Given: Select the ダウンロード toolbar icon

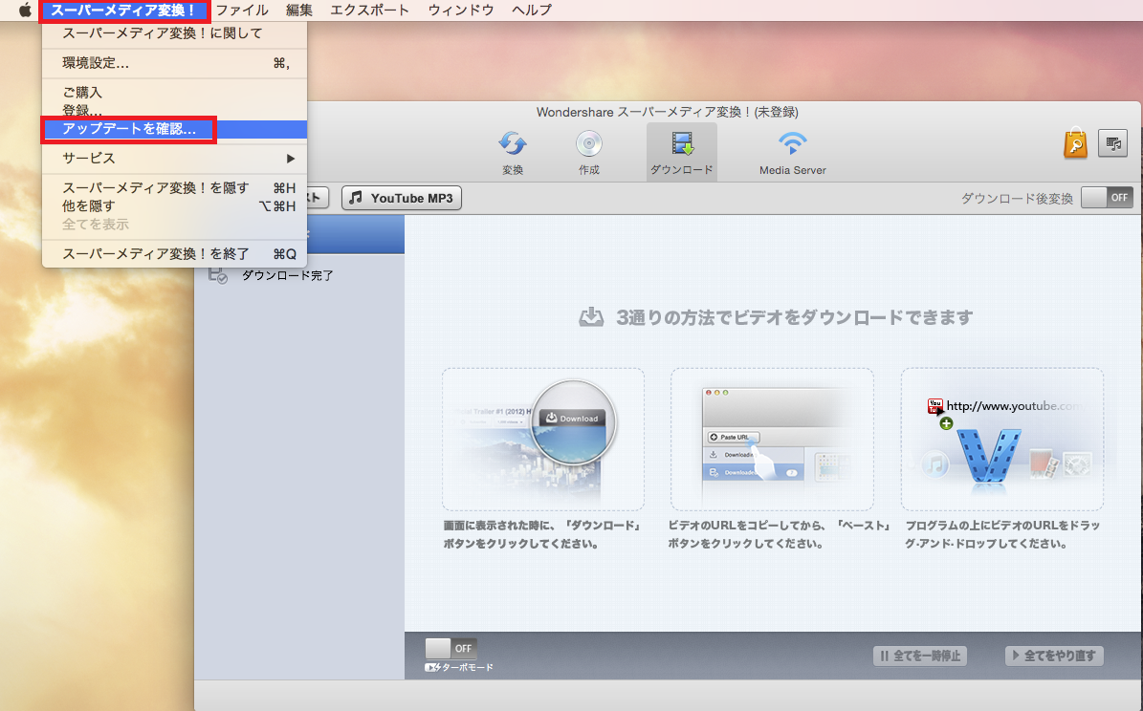Looking at the screenshot, I should pyautogui.click(x=682, y=152).
